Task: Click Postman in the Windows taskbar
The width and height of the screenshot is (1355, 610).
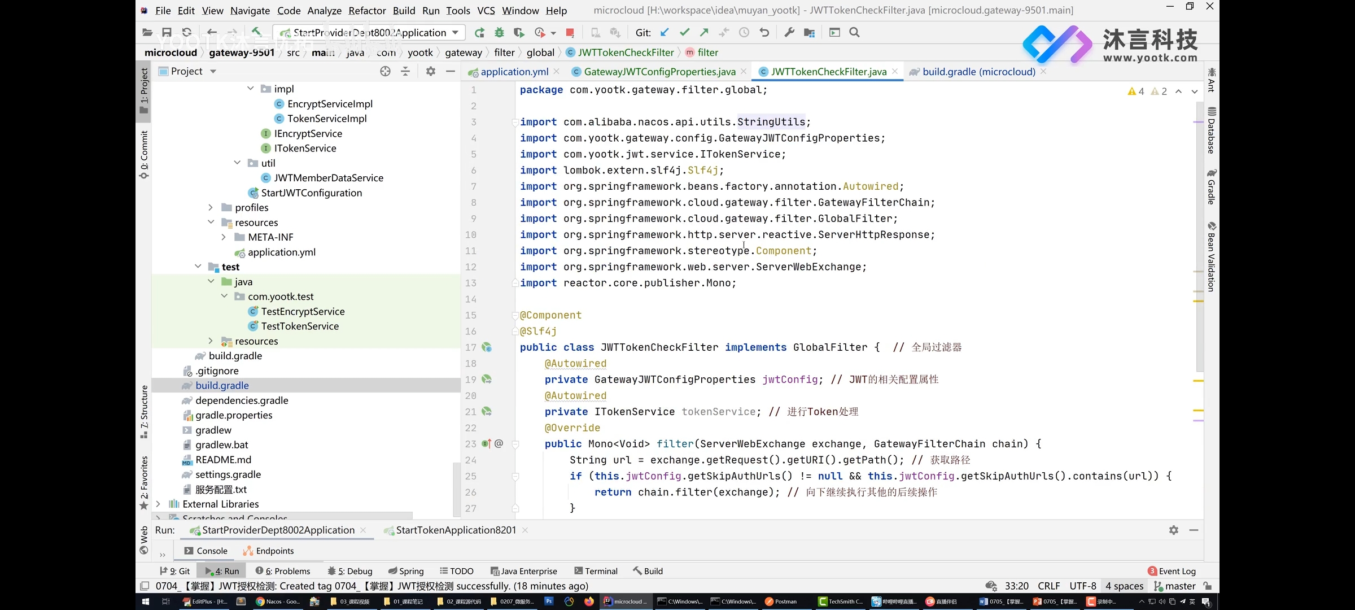Action: tap(781, 602)
